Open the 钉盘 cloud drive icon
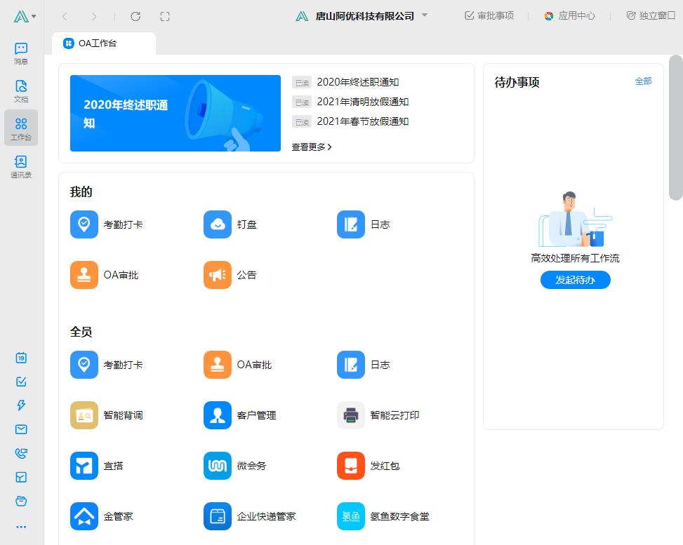 pyautogui.click(x=218, y=224)
